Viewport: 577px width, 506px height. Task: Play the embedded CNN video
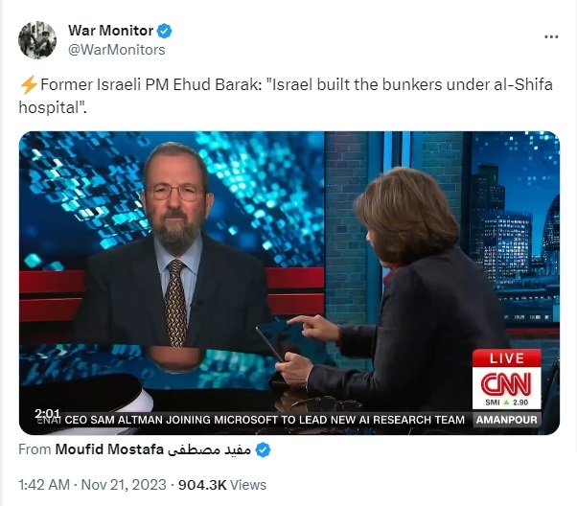pyautogui.click(x=289, y=283)
